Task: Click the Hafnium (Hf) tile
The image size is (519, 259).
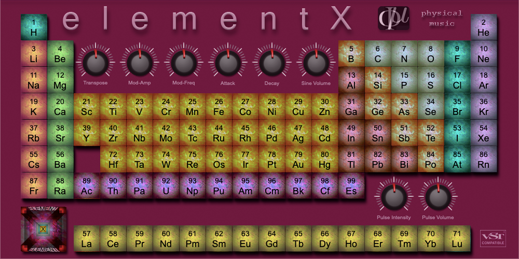Action: 113,159
